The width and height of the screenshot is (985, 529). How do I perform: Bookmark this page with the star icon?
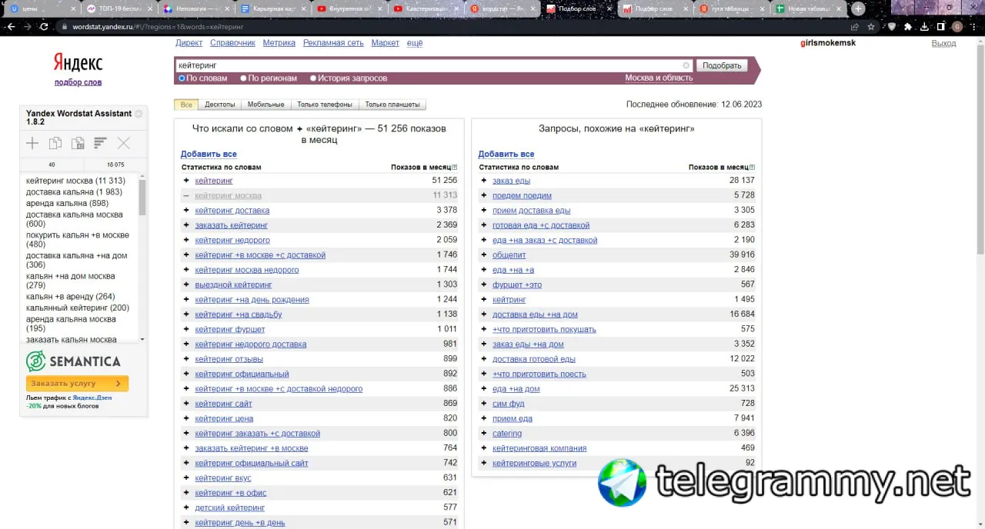coord(871,26)
